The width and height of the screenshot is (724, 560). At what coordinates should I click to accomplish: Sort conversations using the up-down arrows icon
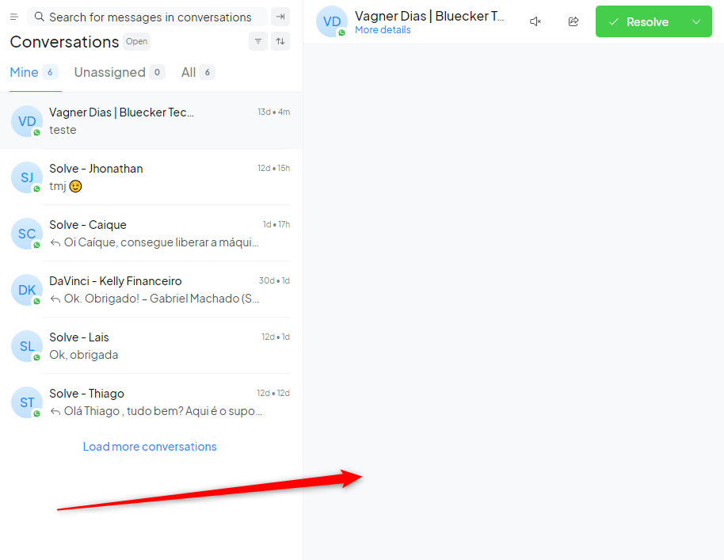pos(280,41)
